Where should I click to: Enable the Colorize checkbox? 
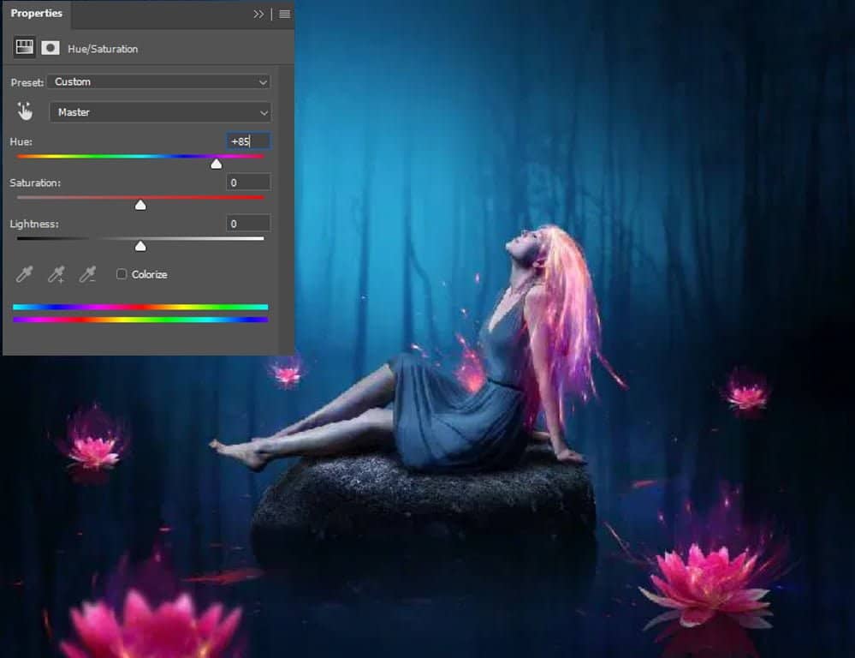[x=122, y=274]
